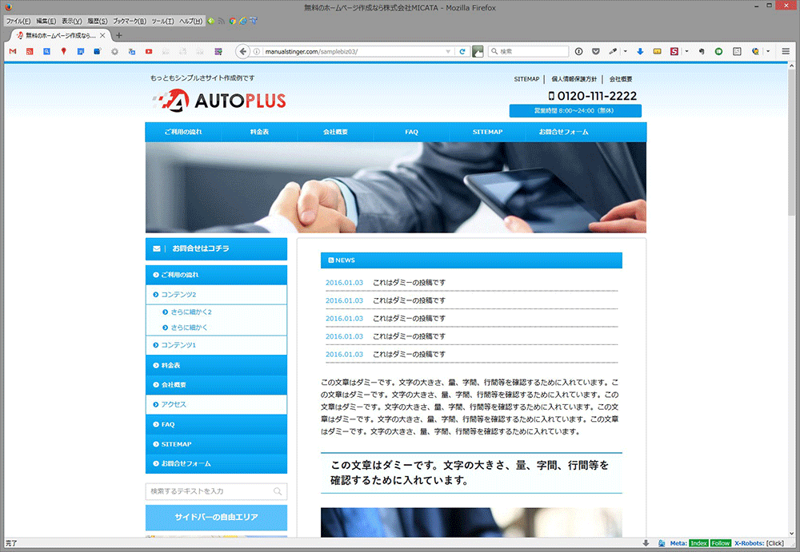Viewport: 800px width, 552px height.
Task: Click the X-Robots [Click] status entry
Action: point(759,543)
